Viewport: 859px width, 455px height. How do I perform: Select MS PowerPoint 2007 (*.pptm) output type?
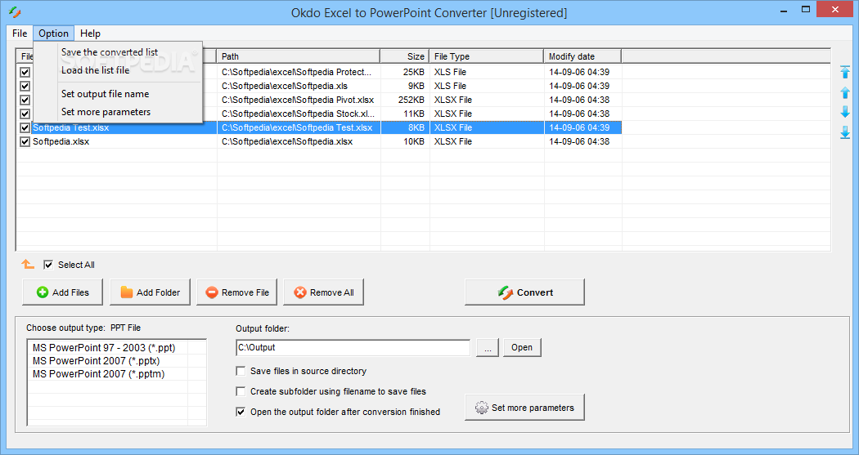pyautogui.click(x=99, y=374)
